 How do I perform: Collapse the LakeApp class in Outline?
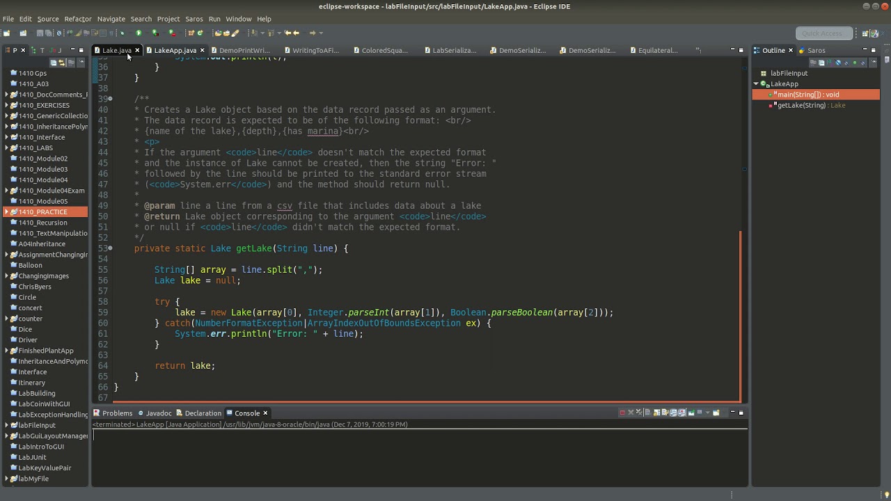pyautogui.click(x=756, y=83)
